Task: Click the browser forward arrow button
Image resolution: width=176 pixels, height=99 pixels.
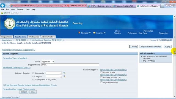Action: [x=7, y=5]
